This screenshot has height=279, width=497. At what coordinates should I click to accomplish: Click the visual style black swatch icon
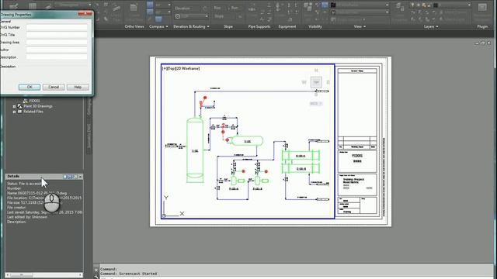click(x=333, y=5)
